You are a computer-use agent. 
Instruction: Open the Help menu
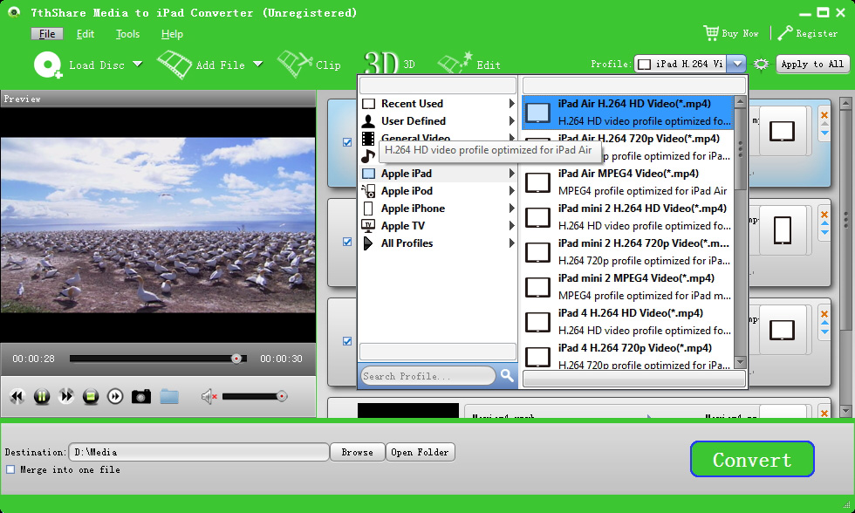pyautogui.click(x=172, y=34)
